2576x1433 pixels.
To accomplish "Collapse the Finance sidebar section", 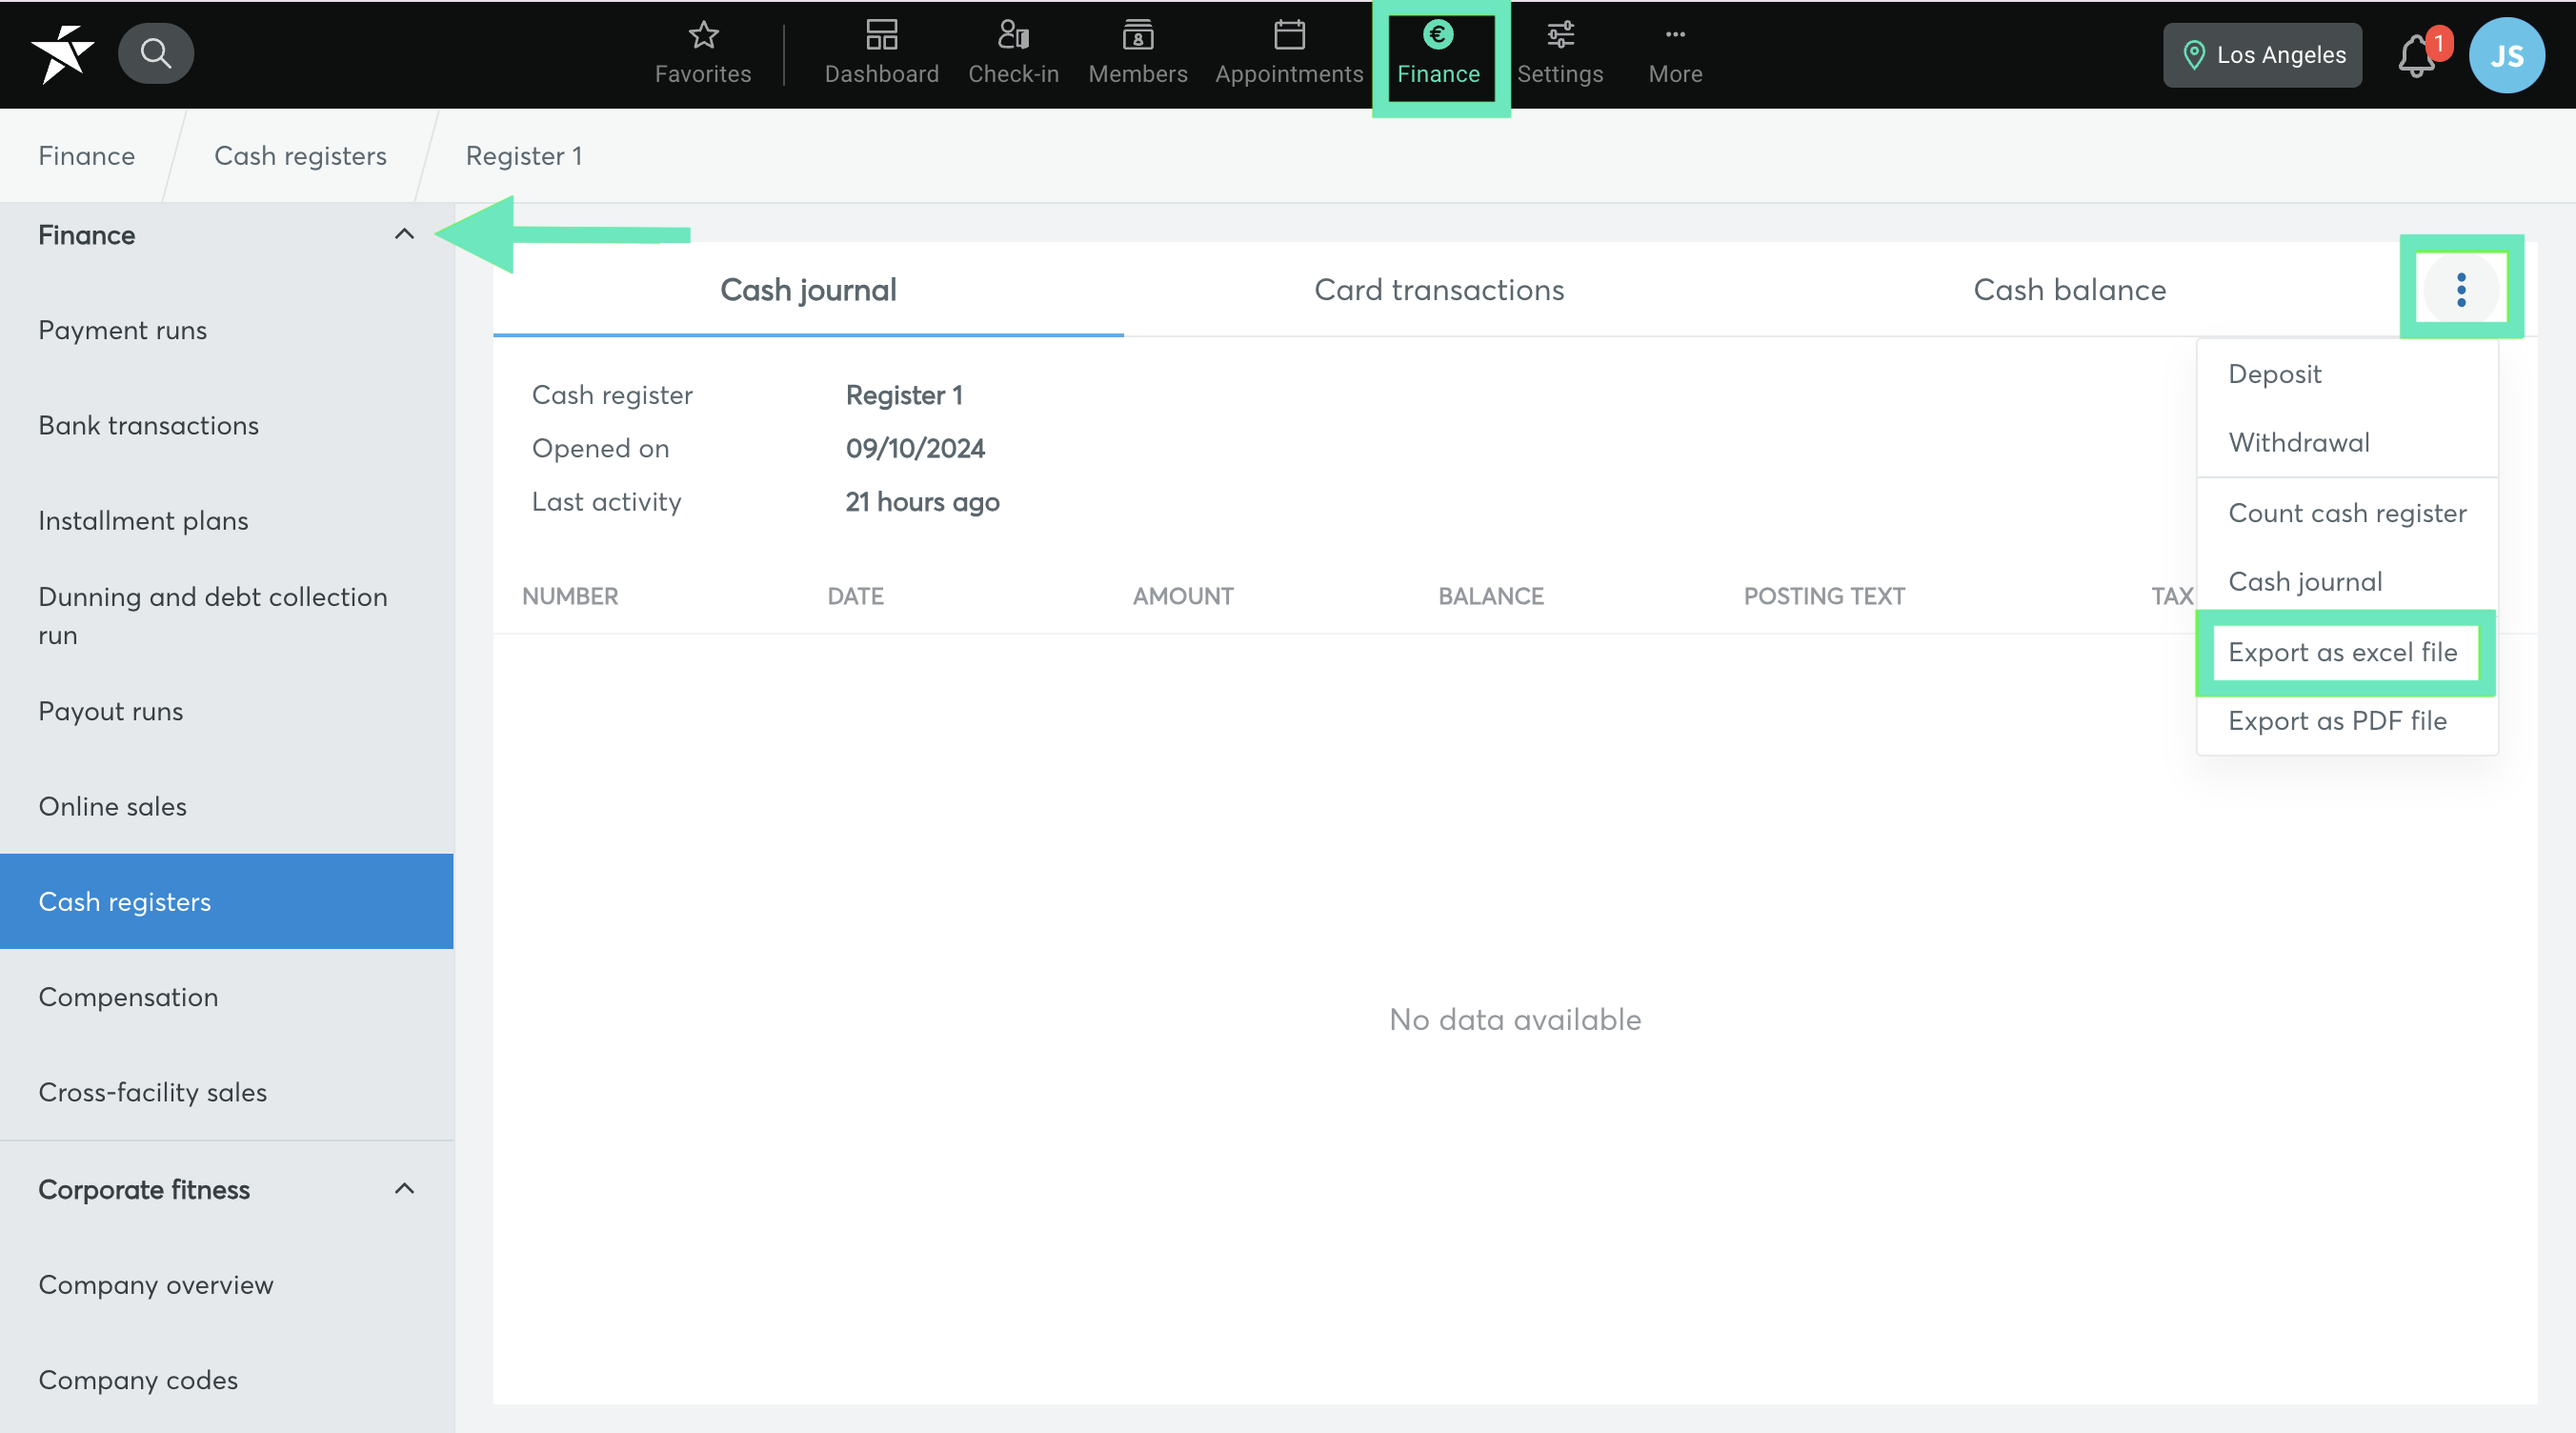I will click(x=404, y=234).
